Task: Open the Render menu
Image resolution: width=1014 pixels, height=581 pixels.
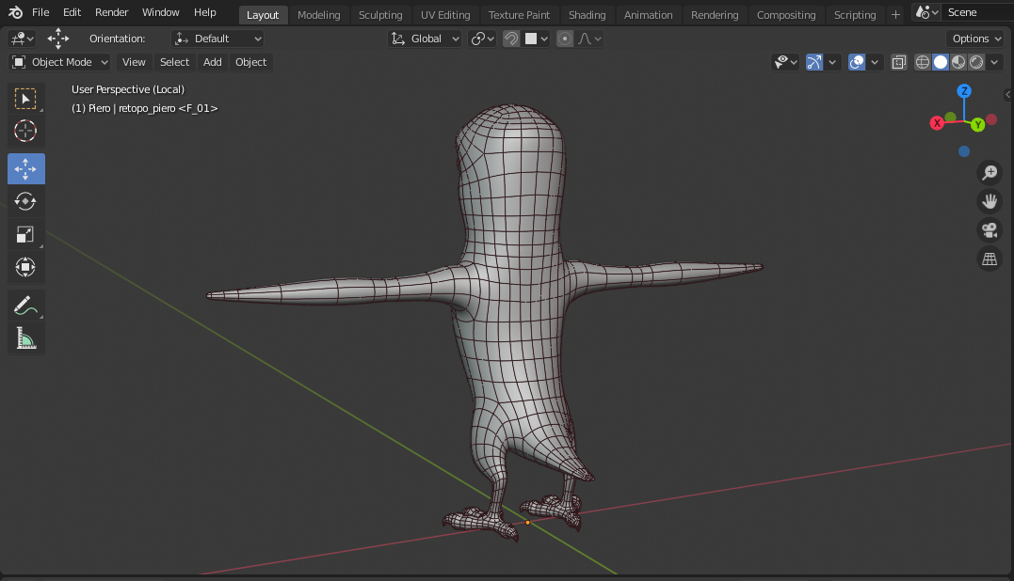Action: [x=111, y=12]
